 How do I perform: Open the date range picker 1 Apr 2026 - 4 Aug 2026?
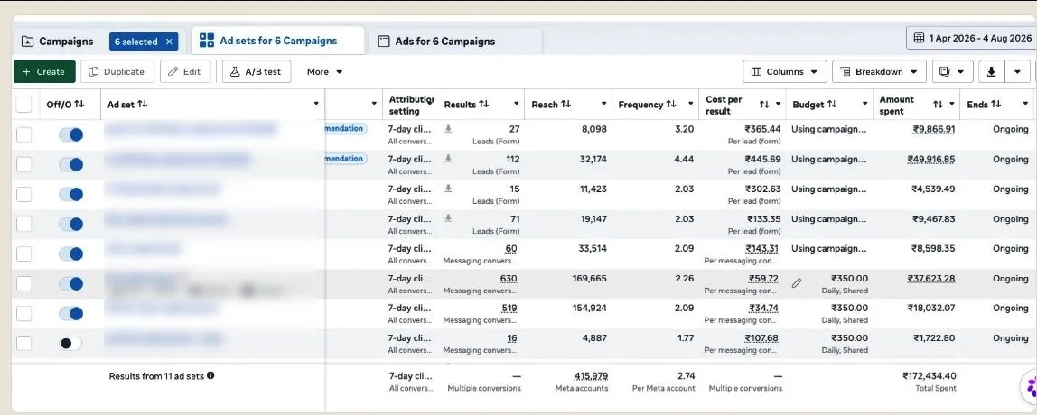pyautogui.click(x=972, y=38)
